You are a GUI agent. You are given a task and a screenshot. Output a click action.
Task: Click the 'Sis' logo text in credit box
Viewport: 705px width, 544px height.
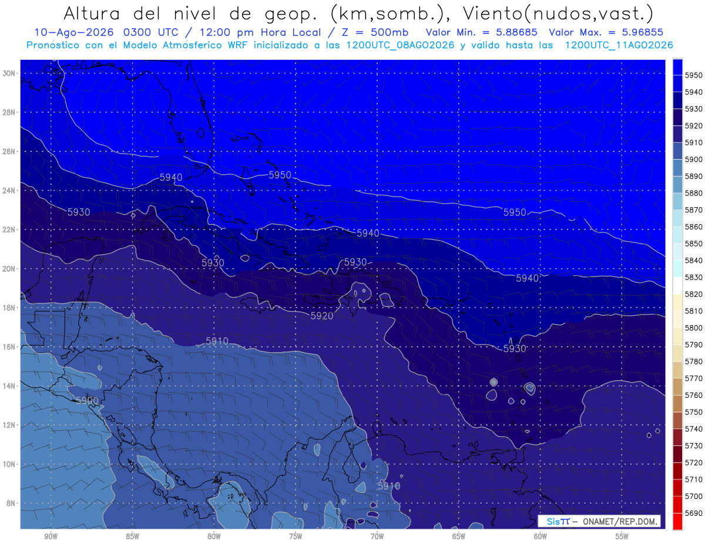[553, 521]
